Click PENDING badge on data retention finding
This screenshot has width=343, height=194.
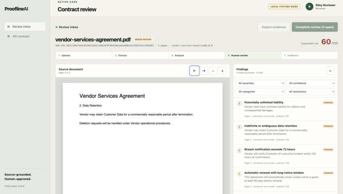coord(328,126)
